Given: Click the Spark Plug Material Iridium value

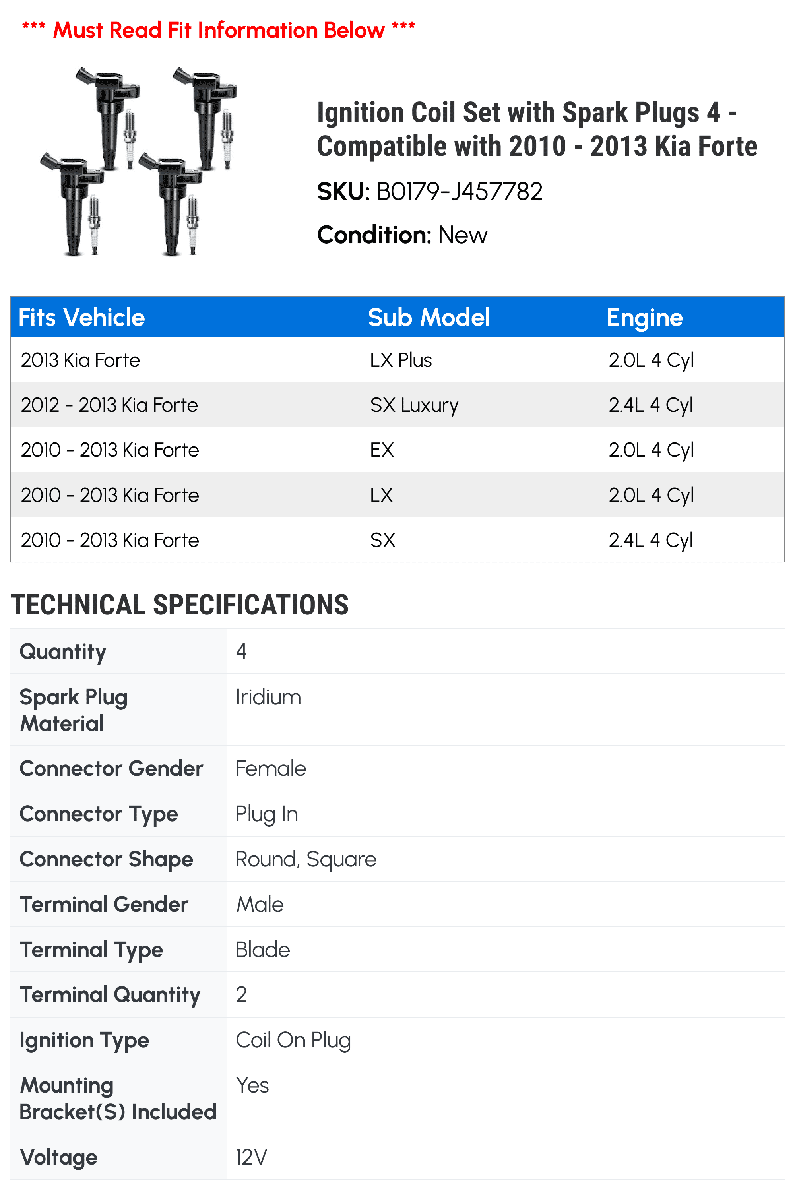Looking at the screenshot, I should (x=268, y=698).
